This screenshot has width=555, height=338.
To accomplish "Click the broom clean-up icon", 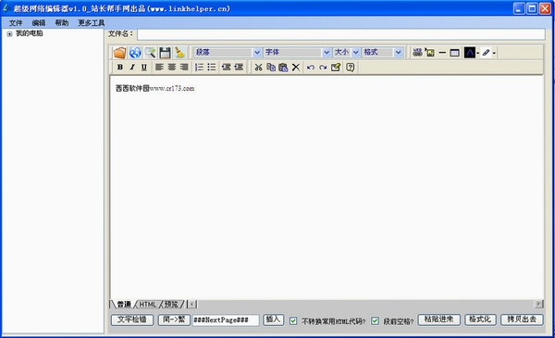I will (x=179, y=53).
